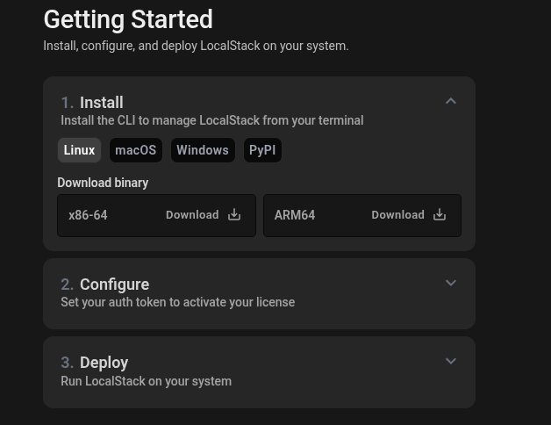Click the x86-64 architecture label
The image size is (551, 425).
[88, 215]
